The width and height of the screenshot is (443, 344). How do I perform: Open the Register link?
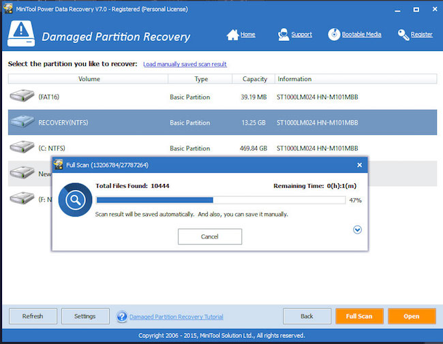421,35
